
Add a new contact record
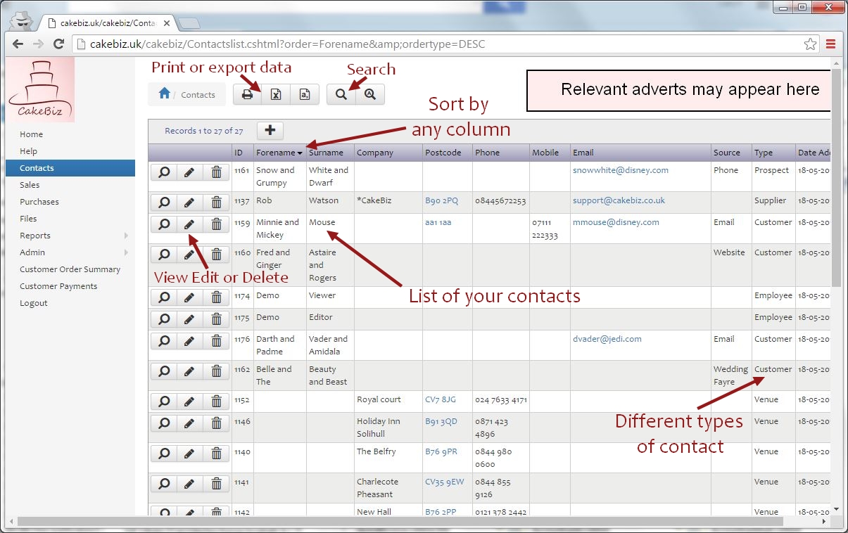pyautogui.click(x=270, y=130)
